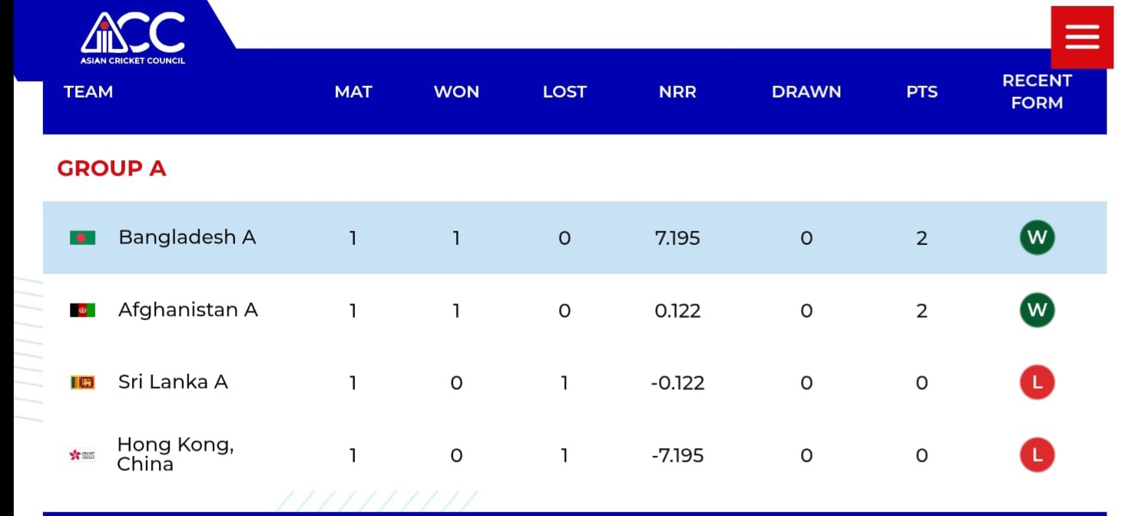1122x516 pixels.
Task: Click the Bangladesh flag icon
Action: click(x=82, y=238)
